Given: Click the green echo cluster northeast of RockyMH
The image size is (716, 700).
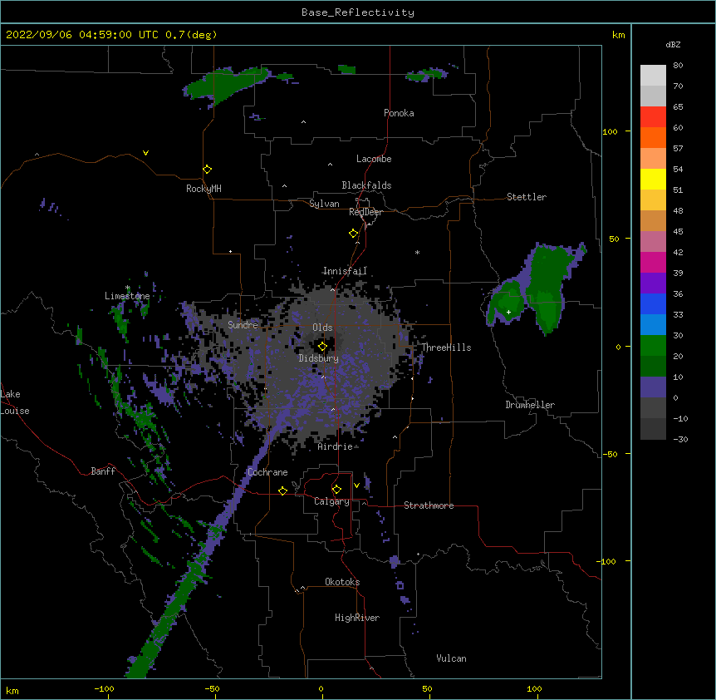Looking at the screenshot, I should pyautogui.click(x=226, y=85).
